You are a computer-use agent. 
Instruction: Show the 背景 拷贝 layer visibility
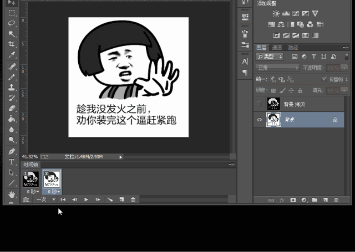260,104
